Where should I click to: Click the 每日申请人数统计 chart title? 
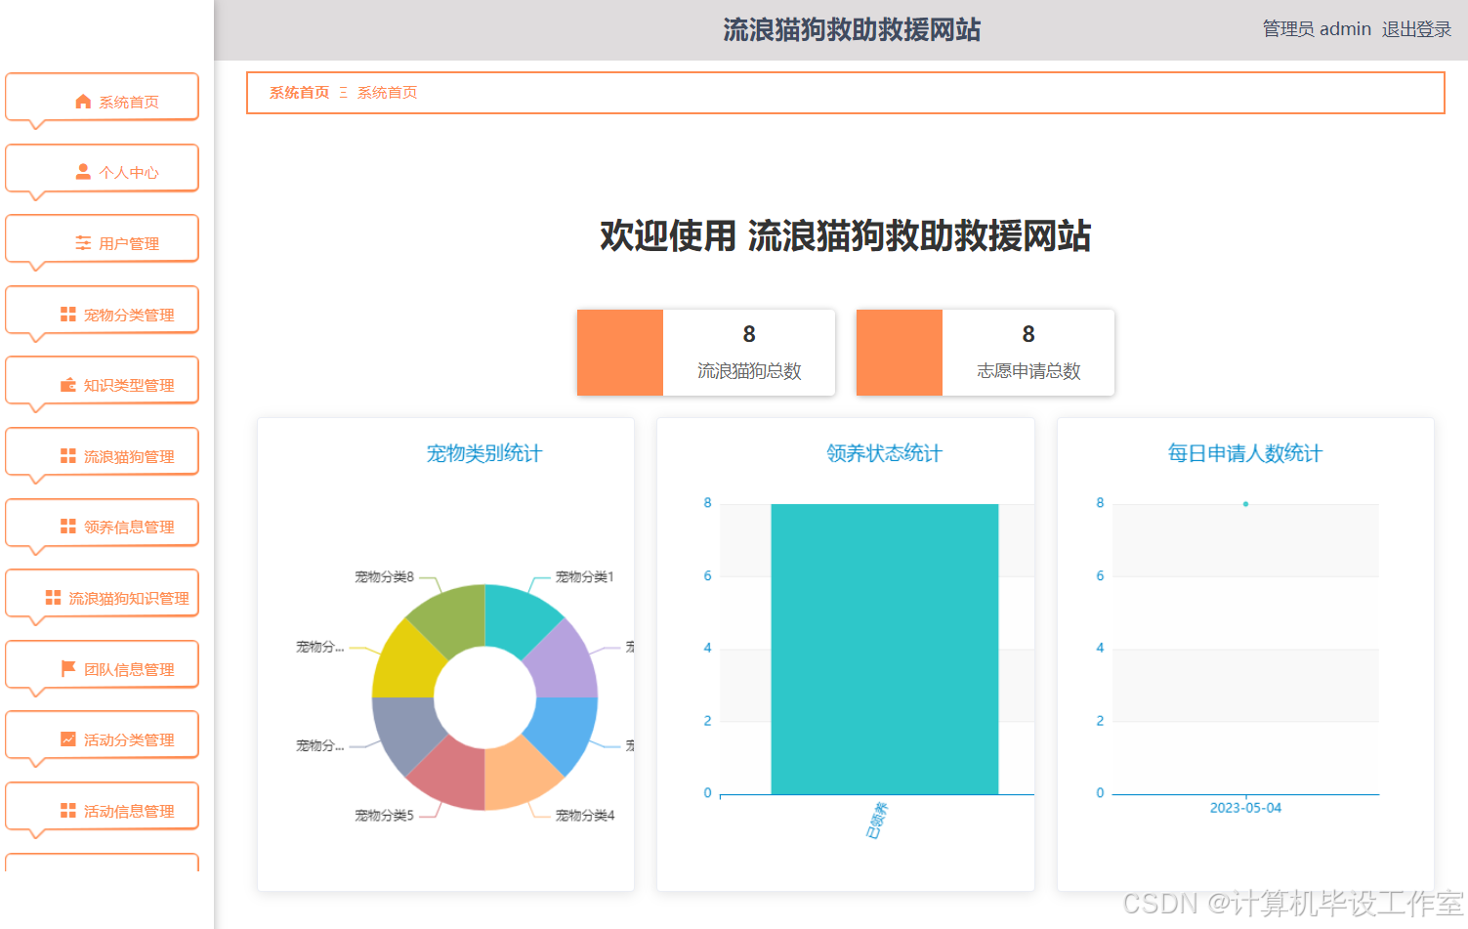[x=1245, y=453]
